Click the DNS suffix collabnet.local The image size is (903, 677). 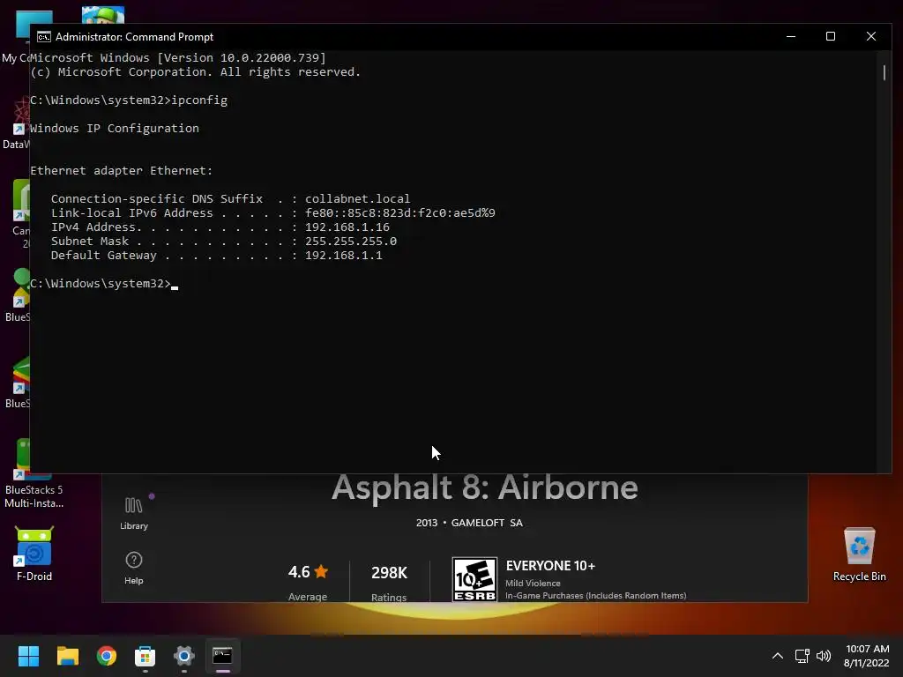point(358,198)
